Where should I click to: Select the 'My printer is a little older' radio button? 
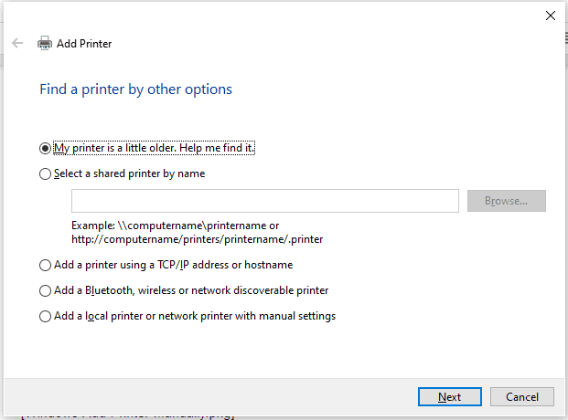[46, 148]
